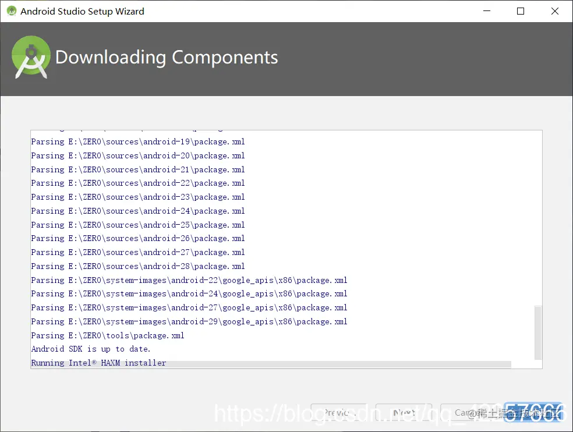
Task: Click the Android Studio title bar icon
Action: [x=12, y=11]
